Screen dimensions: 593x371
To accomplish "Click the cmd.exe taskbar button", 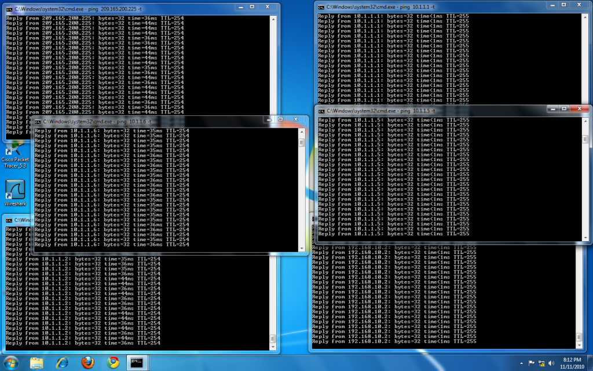I will click(138, 363).
